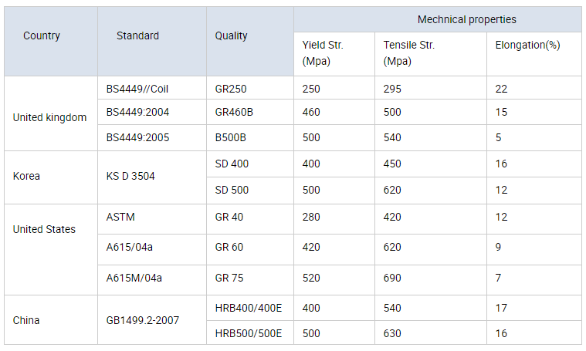The image size is (586, 351).
Task: Select the United States country cell
Action: tap(51, 250)
